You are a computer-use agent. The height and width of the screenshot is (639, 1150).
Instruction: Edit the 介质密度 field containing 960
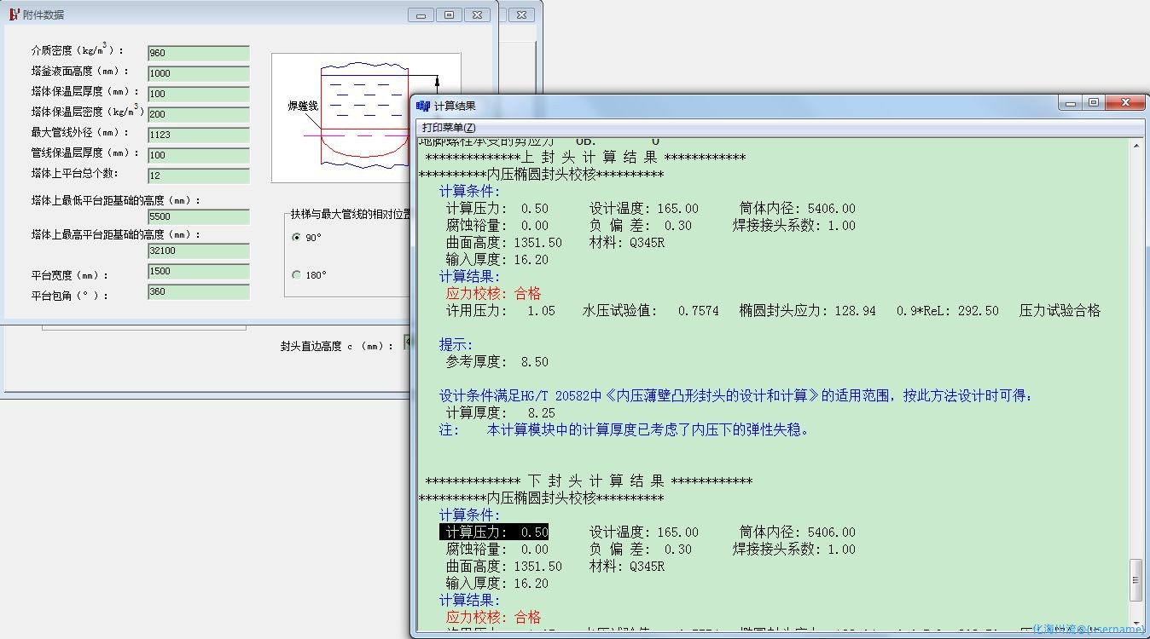click(199, 53)
